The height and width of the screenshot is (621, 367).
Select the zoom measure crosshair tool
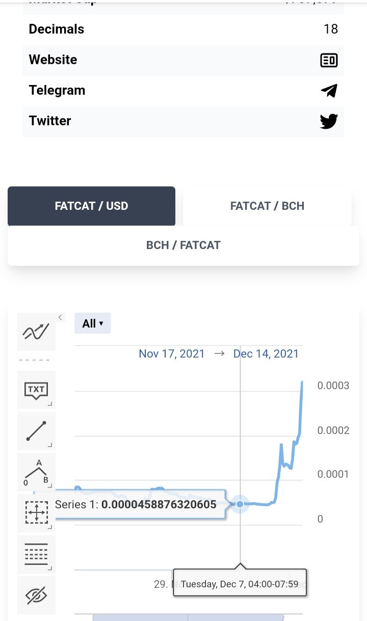36,513
